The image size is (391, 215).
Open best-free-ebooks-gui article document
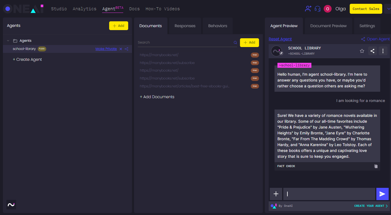point(185,86)
